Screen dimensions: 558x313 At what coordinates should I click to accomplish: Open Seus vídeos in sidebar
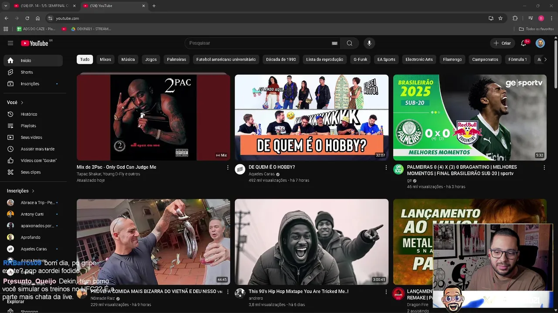[33, 137]
